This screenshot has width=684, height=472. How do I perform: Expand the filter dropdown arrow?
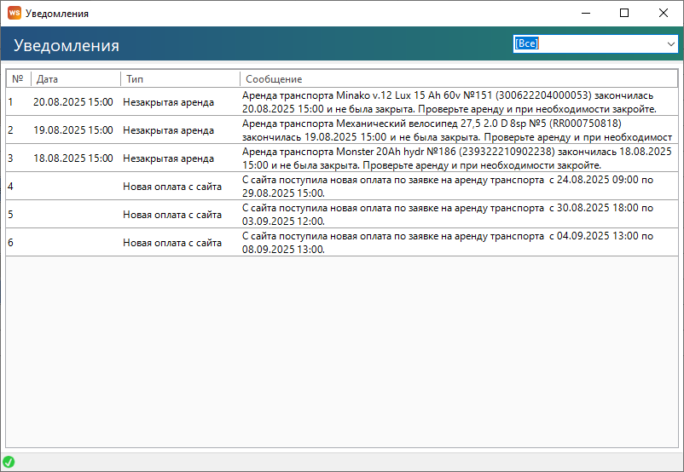(670, 43)
